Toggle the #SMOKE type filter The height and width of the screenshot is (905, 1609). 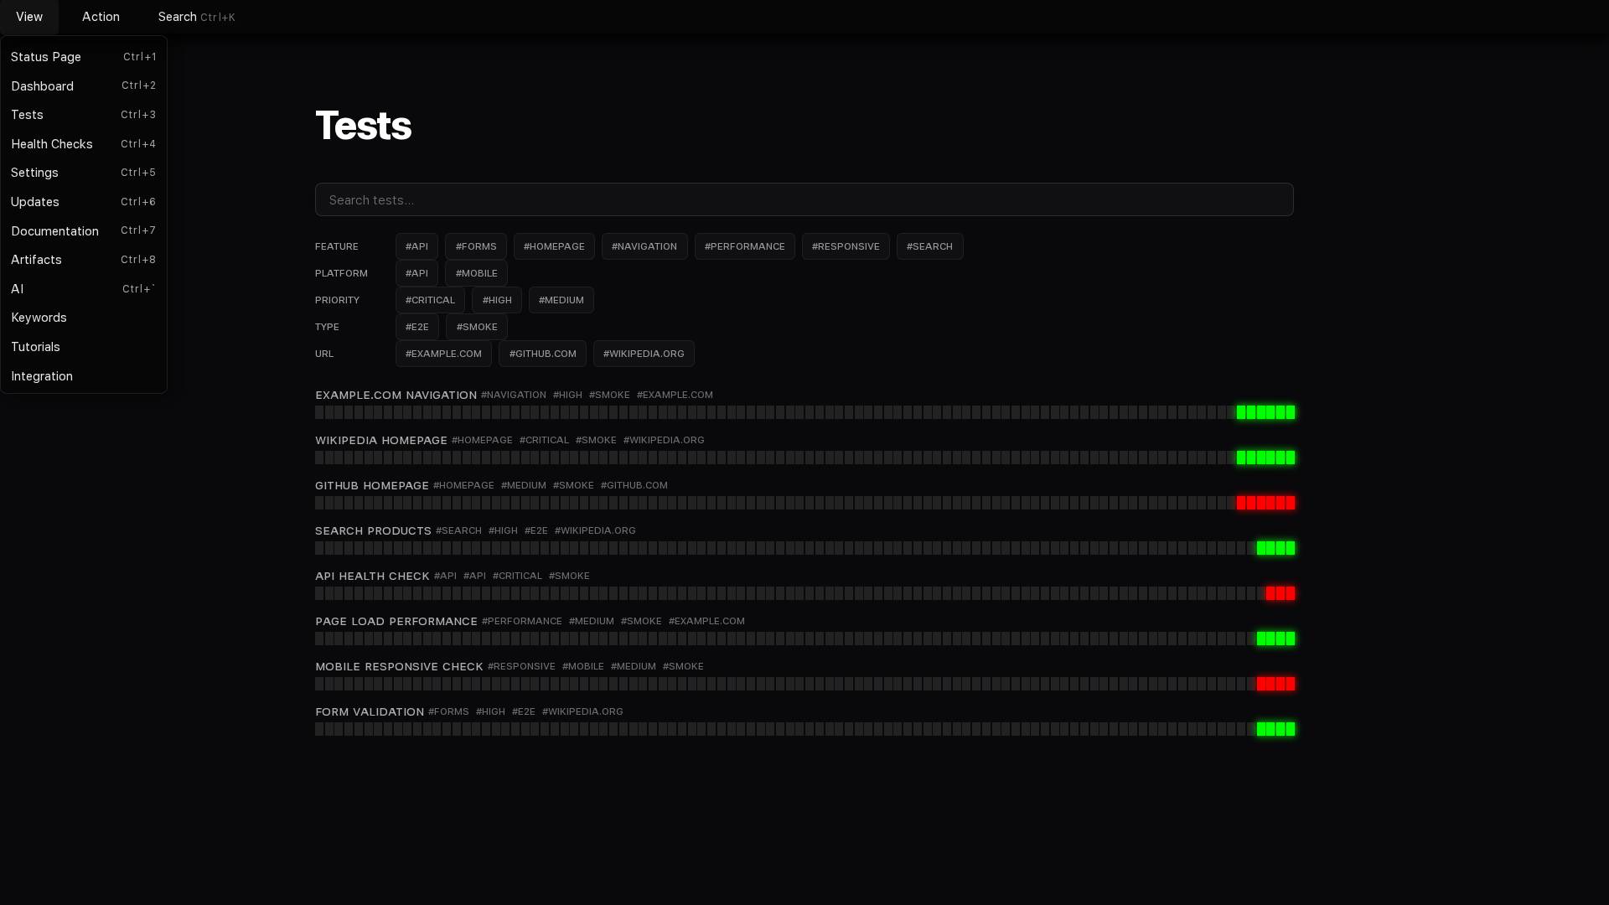(475, 326)
